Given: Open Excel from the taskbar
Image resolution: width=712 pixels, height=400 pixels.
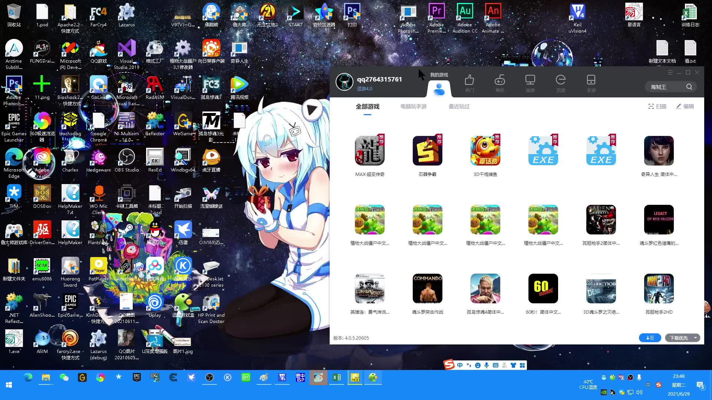Looking at the screenshot, I should click(337, 377).
